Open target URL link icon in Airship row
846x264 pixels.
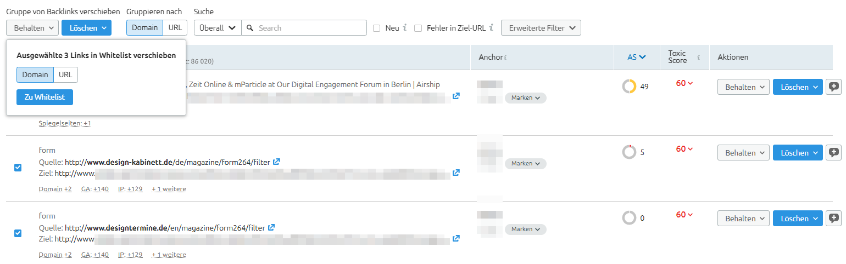coord(456,96)
